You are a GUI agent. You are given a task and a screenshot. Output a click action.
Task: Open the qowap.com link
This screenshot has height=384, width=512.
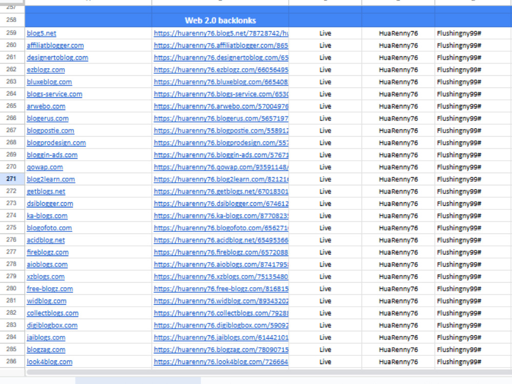click(45, 167)
